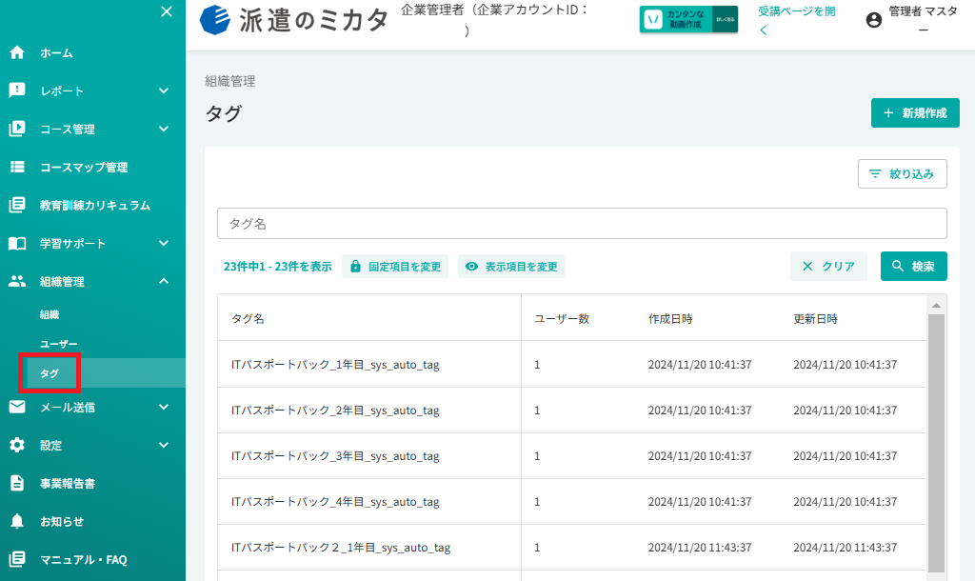Expand the レポート menu chevron
The height and width of the screenshot is (581, 975).
coord(164,90)
